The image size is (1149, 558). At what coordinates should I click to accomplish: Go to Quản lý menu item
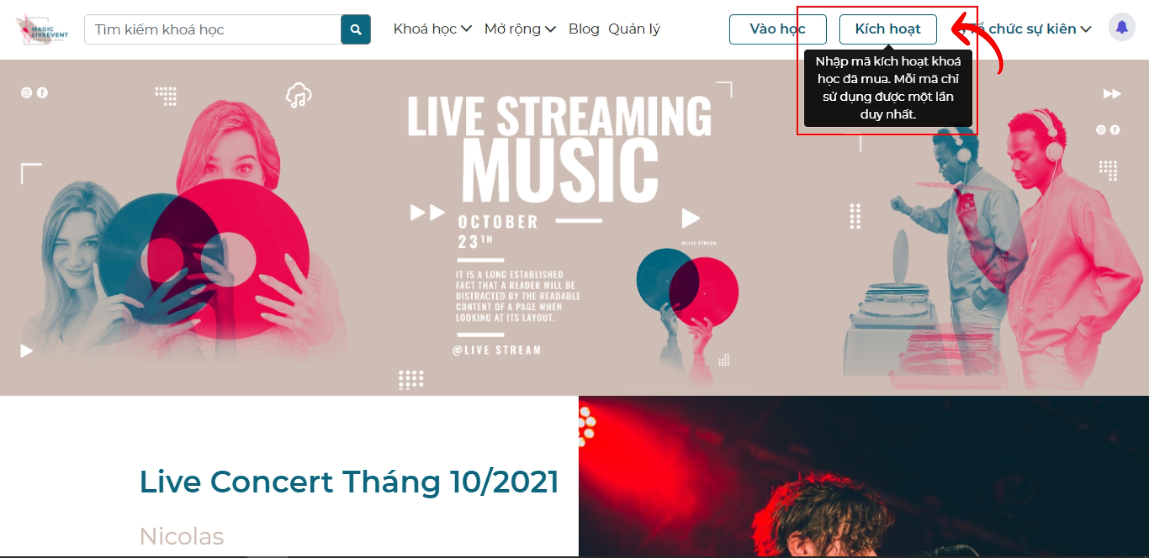click(634, 29)
